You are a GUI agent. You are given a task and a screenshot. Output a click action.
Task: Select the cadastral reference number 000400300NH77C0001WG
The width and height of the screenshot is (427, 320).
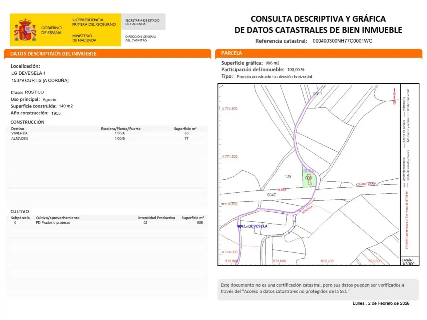click(x=342, y=41)
